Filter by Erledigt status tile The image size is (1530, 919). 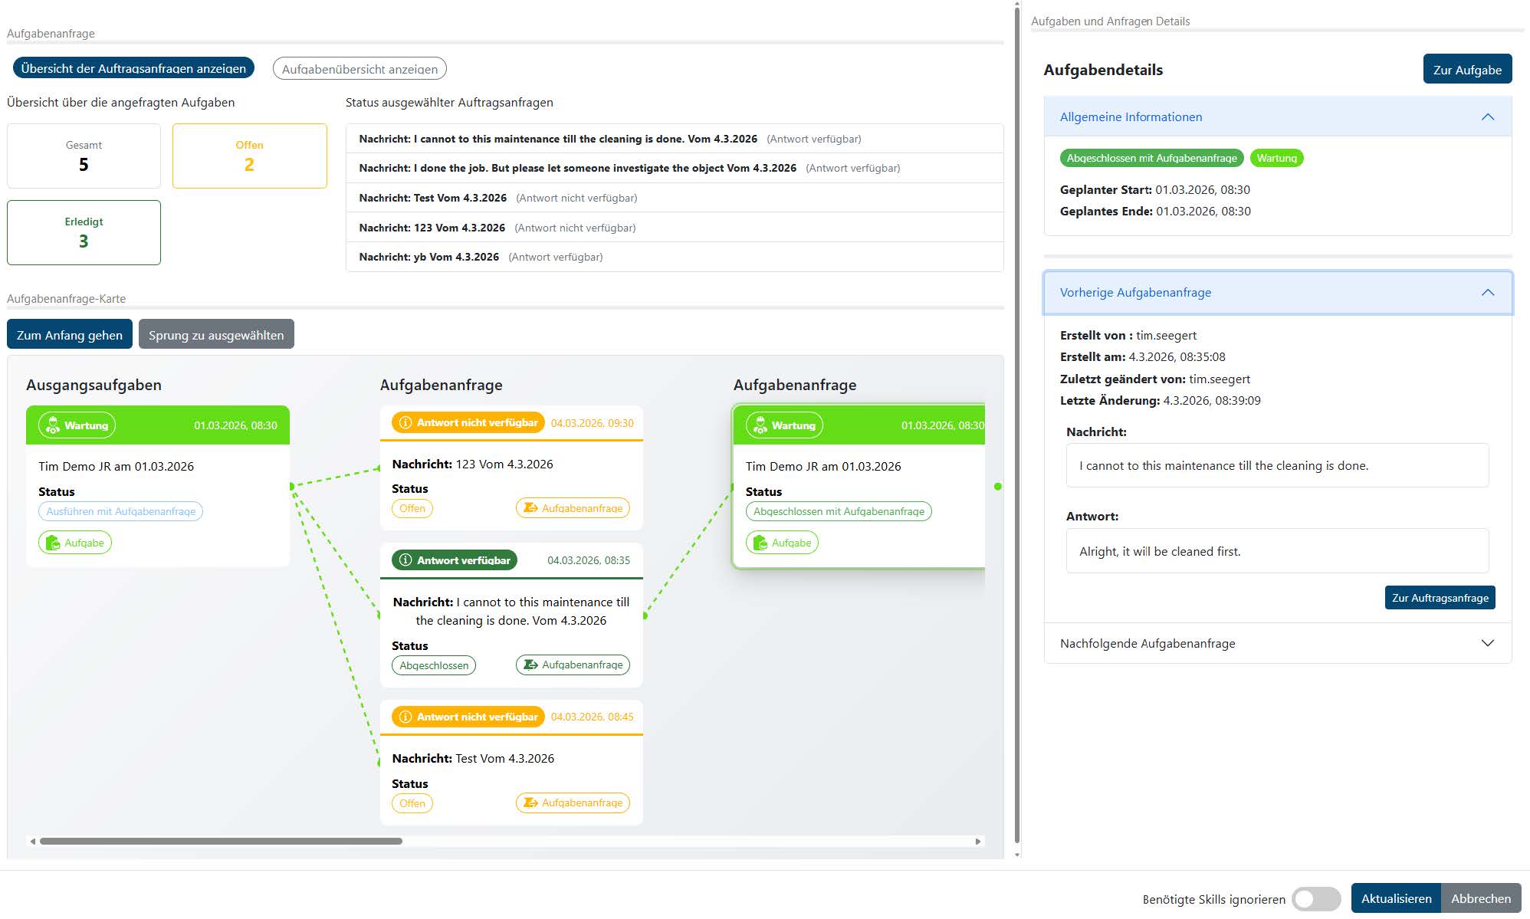pyautogui.click(x=84, y=232)
